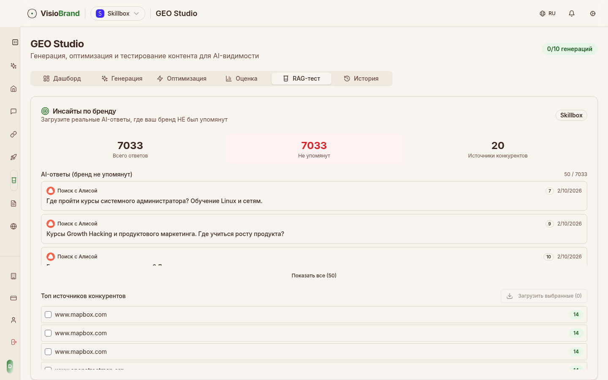Tick the first www.mapbox.com checkbox
The image size is (608, 380).
48,315
